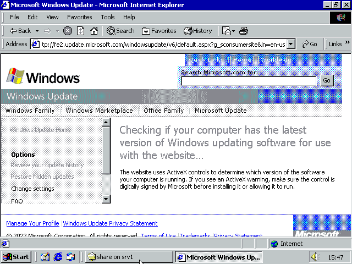Click the volume speaker tray icon
This screenshot has width=352, height=264.
[x=315, y=257]
